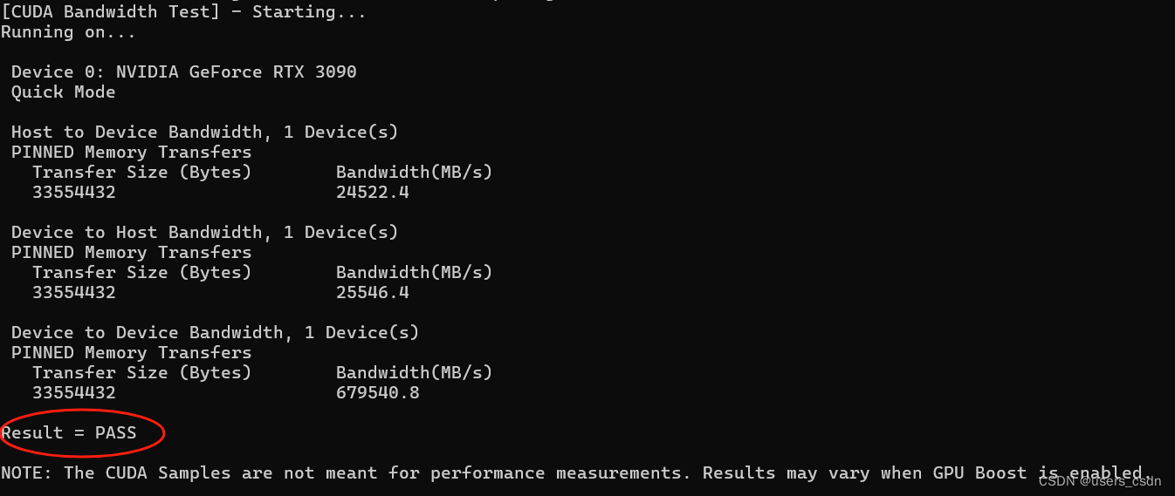The height and width of the screenshot is (496, 1175).
Task: Click the 679540.8 bandwidth value
Action: 378,392
